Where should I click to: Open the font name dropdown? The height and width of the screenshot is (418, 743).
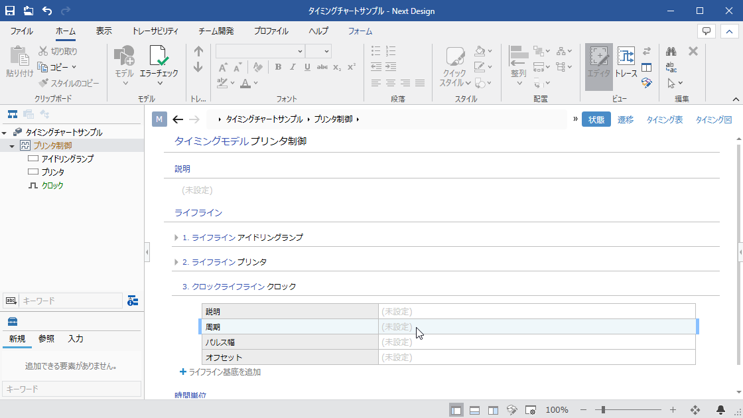click(x=300, y=51)
